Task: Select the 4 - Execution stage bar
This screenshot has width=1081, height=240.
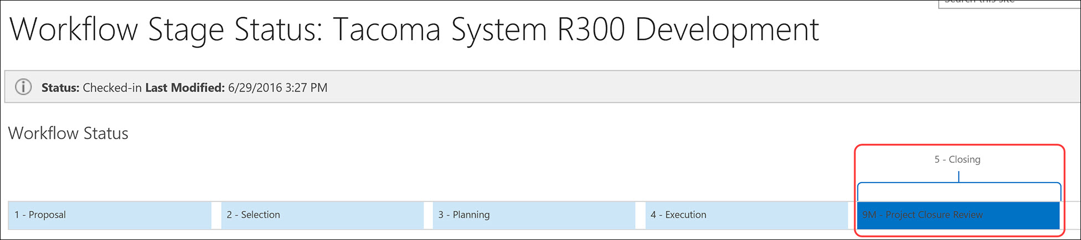Action: (x=747, y=215)
